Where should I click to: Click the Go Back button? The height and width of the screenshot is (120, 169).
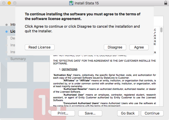[x=128, y=113]
